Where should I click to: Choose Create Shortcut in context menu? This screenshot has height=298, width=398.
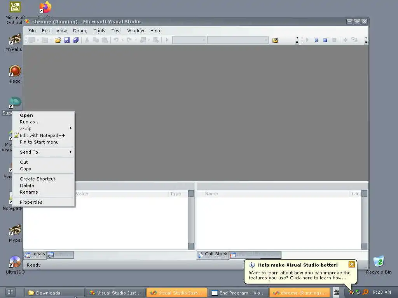click(44, 179)
